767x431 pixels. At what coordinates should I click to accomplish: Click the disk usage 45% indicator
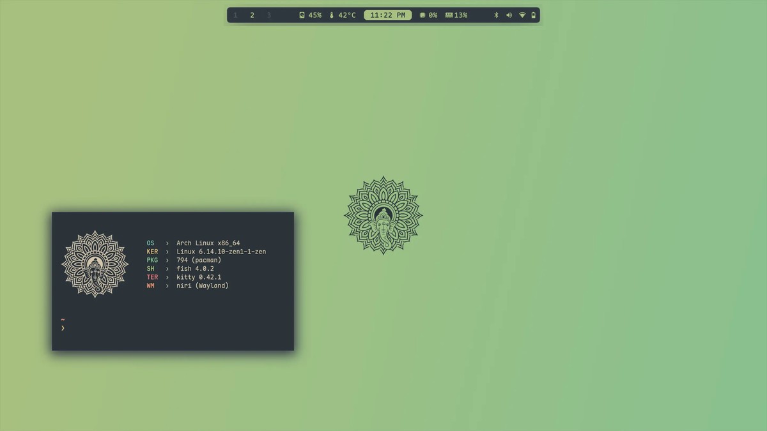pyautogui.click(x=311, y=15)
